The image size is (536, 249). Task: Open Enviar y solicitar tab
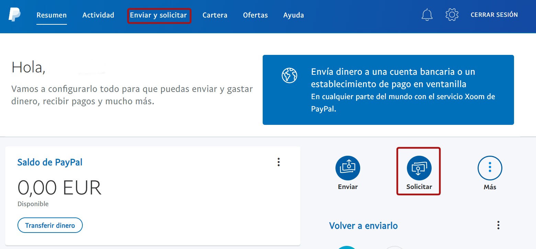pos(158,15)
